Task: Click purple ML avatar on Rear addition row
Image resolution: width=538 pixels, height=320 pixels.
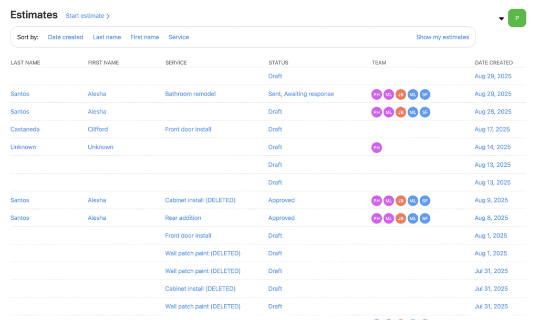Action: (x=389, y=218)
